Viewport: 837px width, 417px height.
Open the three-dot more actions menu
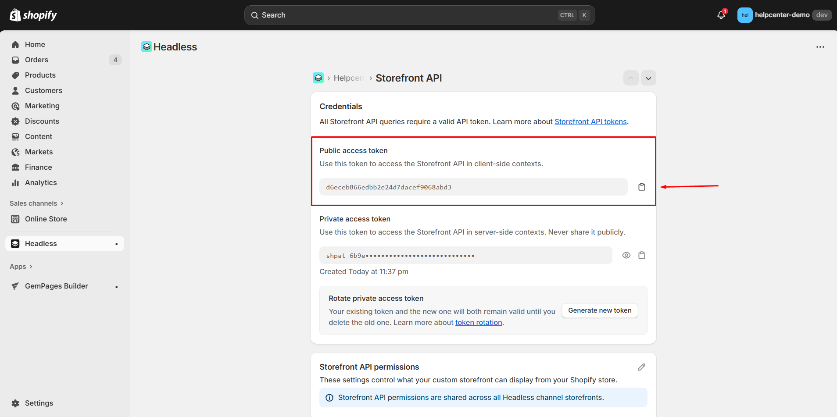coord(820,47)
